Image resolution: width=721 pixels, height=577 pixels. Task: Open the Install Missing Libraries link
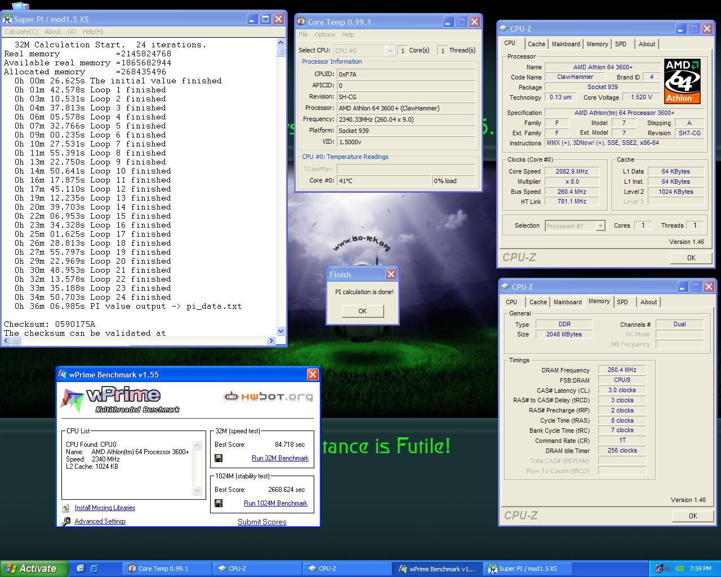coord(105,508)
